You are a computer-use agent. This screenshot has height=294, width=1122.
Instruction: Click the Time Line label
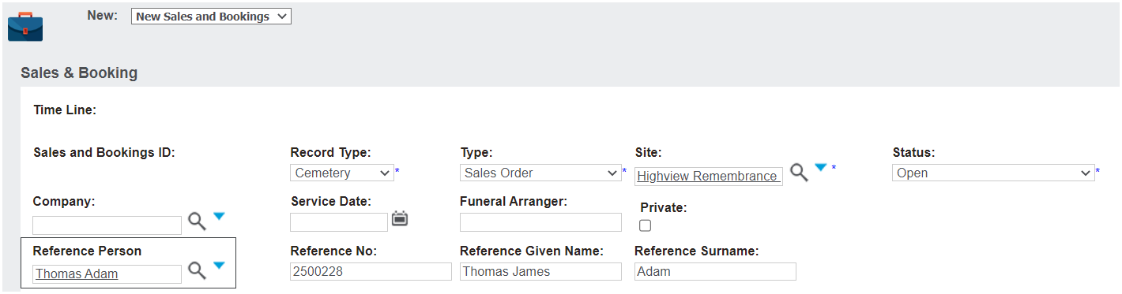pyautogui.click(x=65, y=110)
